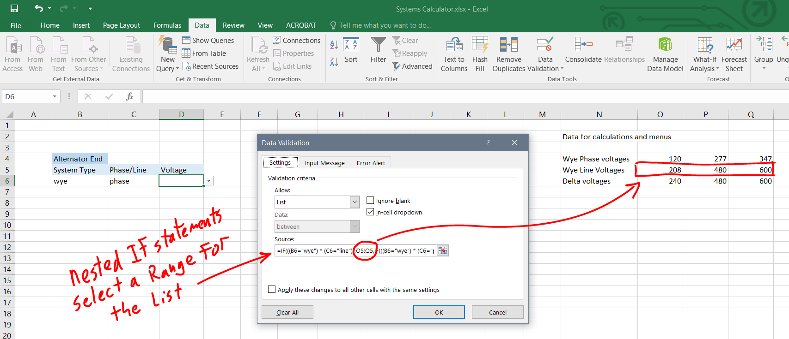Click Forecast Sheet
This screenshot has height=339, width=789.
click(734, 54)
